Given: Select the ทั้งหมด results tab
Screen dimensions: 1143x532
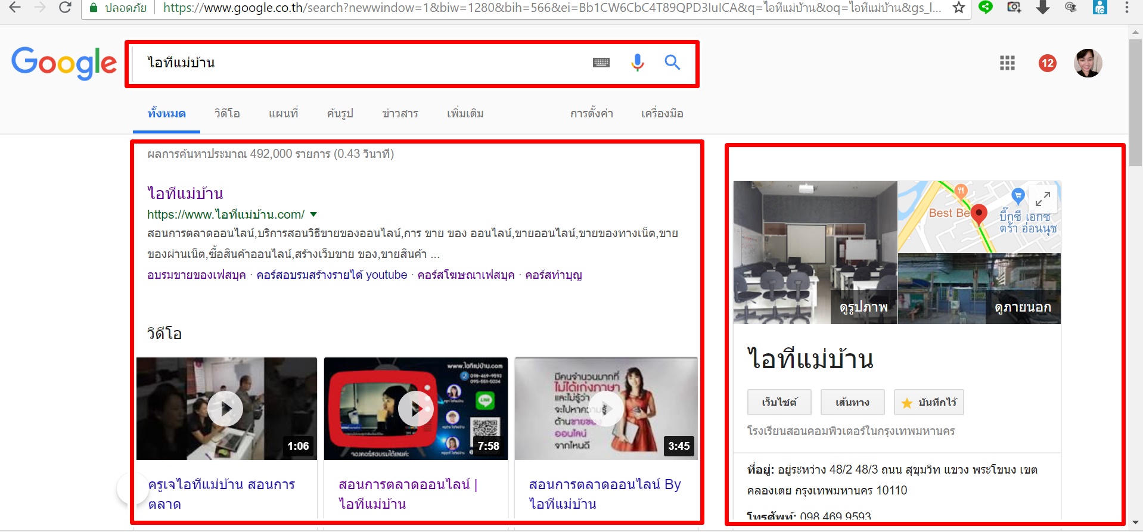Looking at the screenshot, I should (167, 113).
